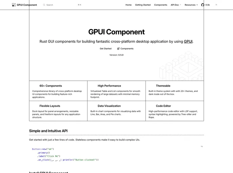The width and height of the screenshot is (233, 173).
Task: Toggle the light/dark theme switch
Action: [216, 5]
